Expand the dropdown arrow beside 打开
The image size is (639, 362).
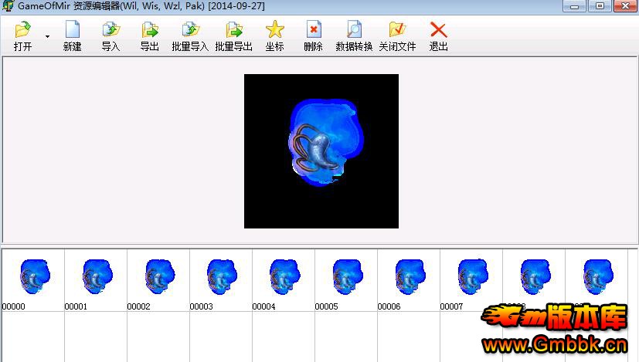point(47,36)
